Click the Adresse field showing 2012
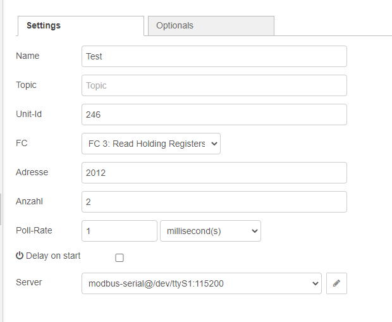This screenshot has height=322, width=392. pyautogui.click(x=214, y=173)
